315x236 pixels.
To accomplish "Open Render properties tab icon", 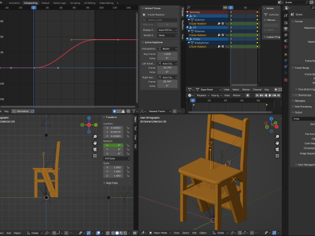I will [x=285, y=23].
